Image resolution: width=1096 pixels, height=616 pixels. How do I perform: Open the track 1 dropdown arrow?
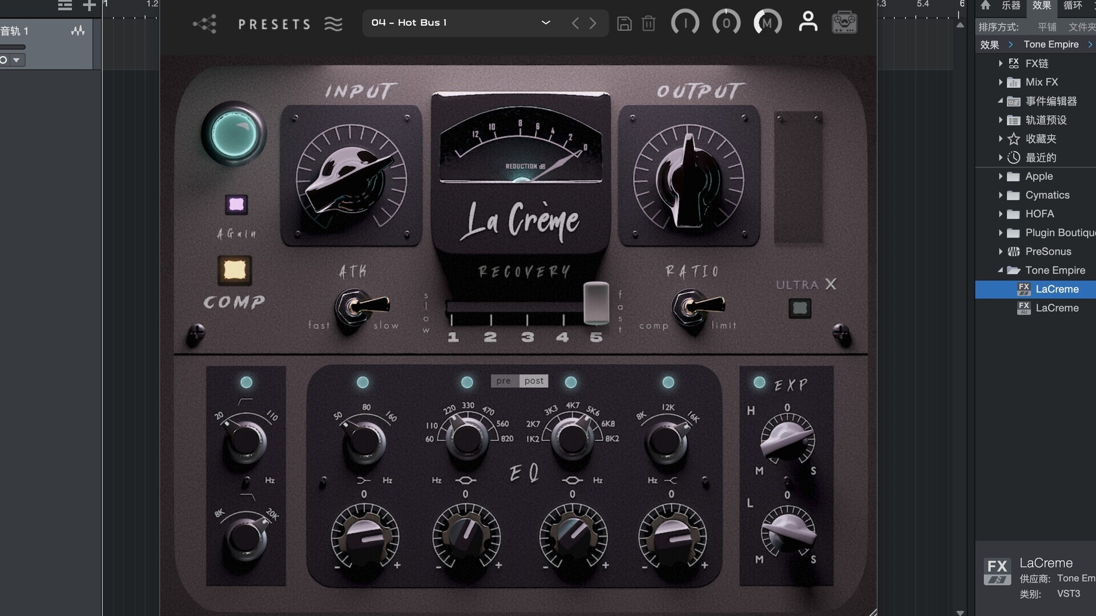(17, 60)
